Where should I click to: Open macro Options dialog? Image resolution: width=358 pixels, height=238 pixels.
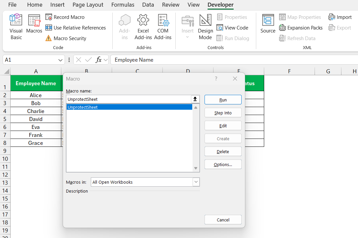(223, 164)
